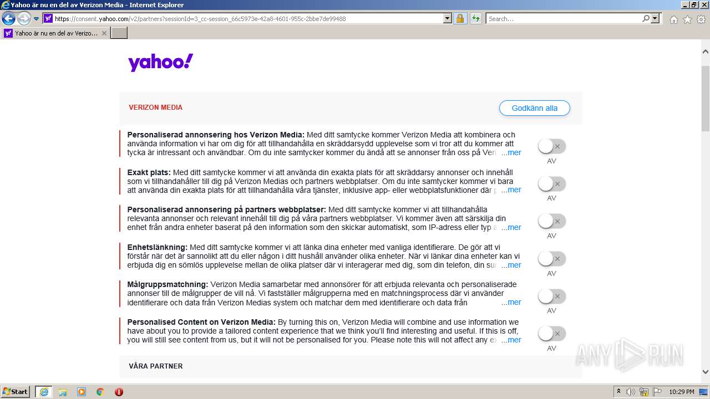Screen dimensions: 710x399
Task: Toggle the Exakt plats switch
Action: (551, 183)
